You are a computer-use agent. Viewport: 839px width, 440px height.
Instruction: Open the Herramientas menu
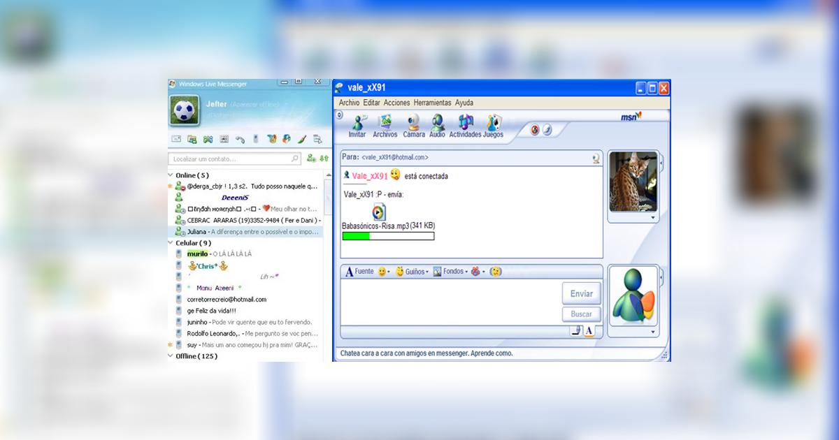(432, 103)
